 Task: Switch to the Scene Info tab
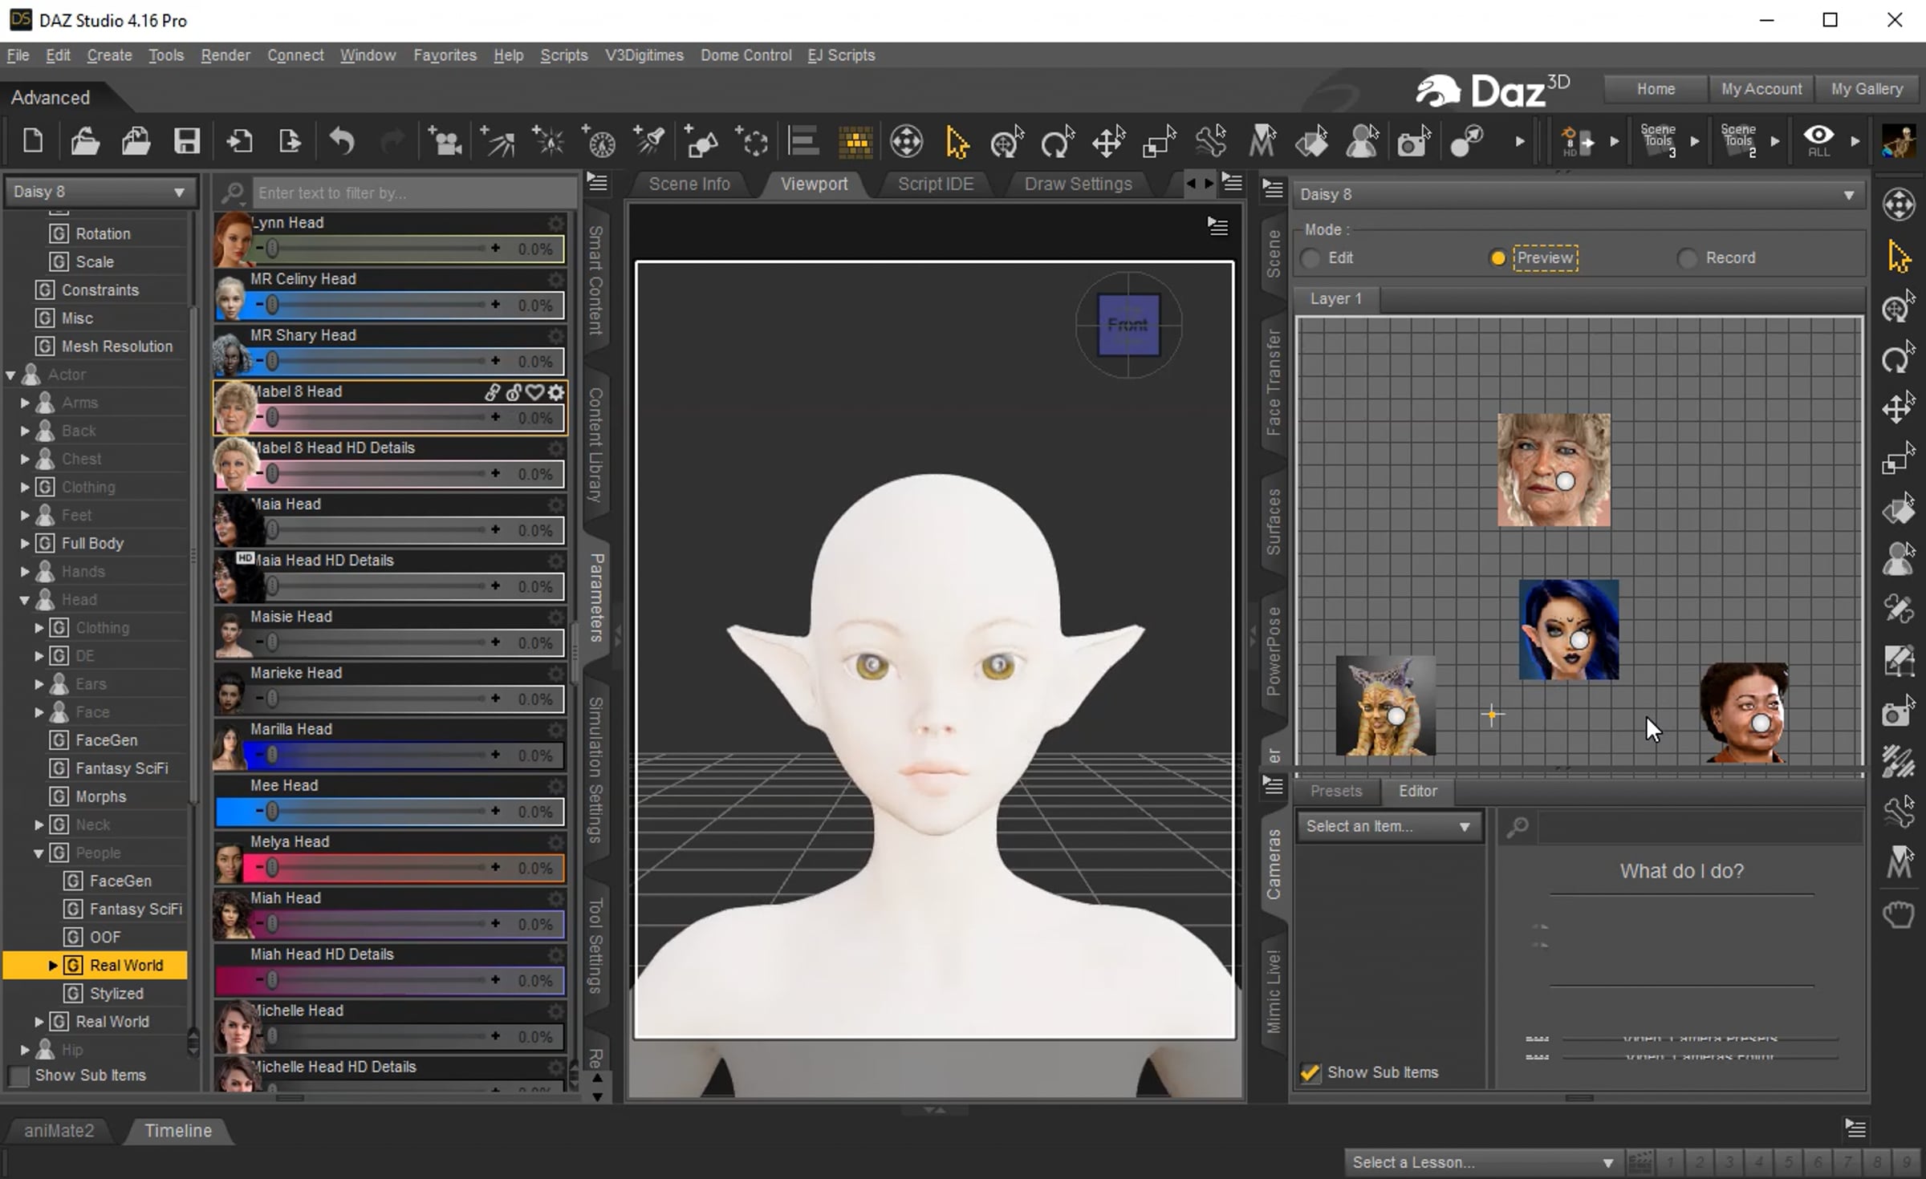pyautogui.click(x=689, y=184)
